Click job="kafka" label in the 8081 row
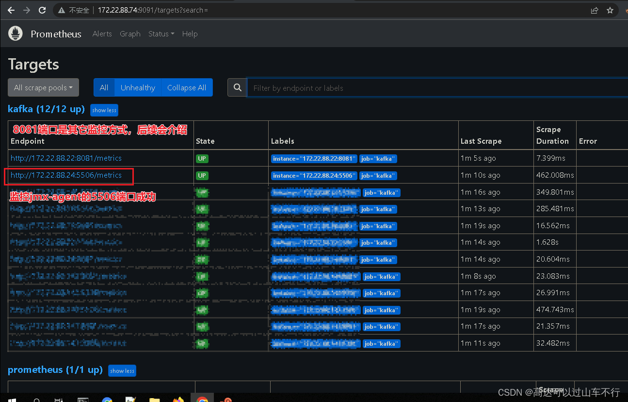The image size is (628, 402). (x=378, y=159)
